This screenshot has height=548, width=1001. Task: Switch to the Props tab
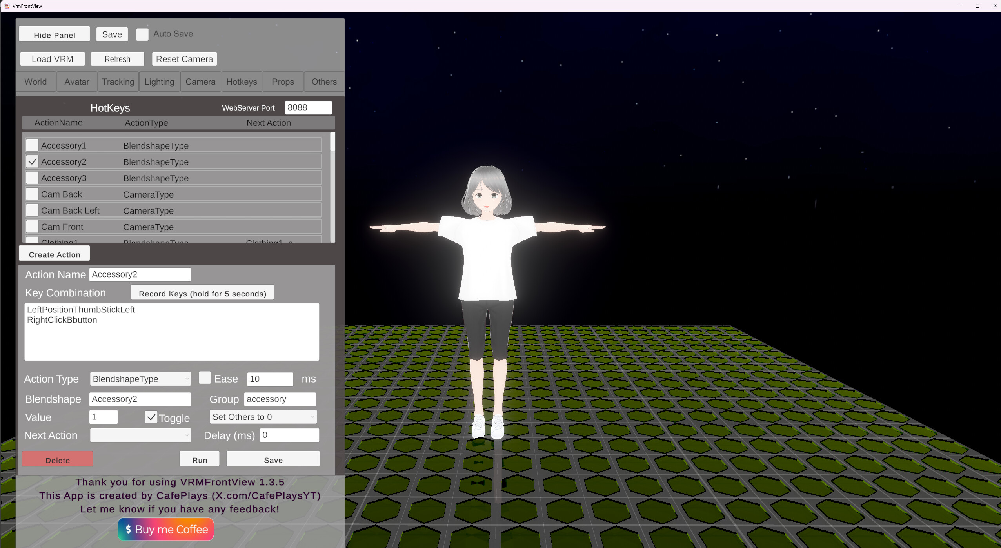pos(283,82)
